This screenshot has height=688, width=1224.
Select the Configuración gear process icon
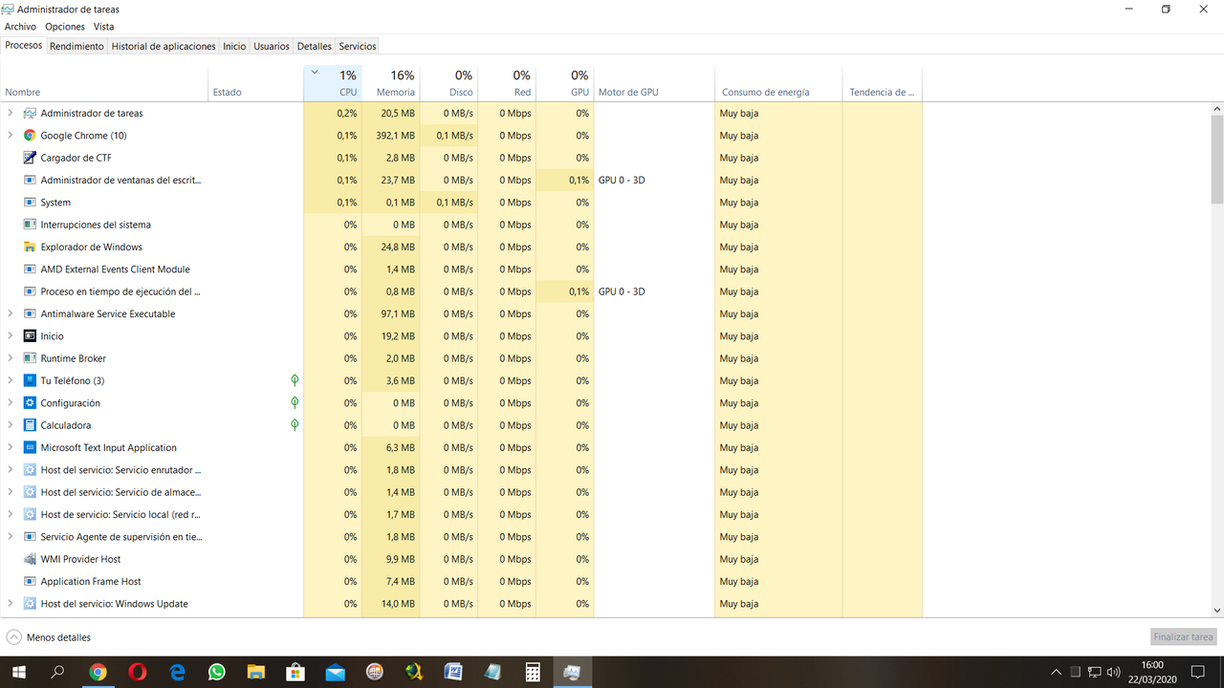pos(30,403)
